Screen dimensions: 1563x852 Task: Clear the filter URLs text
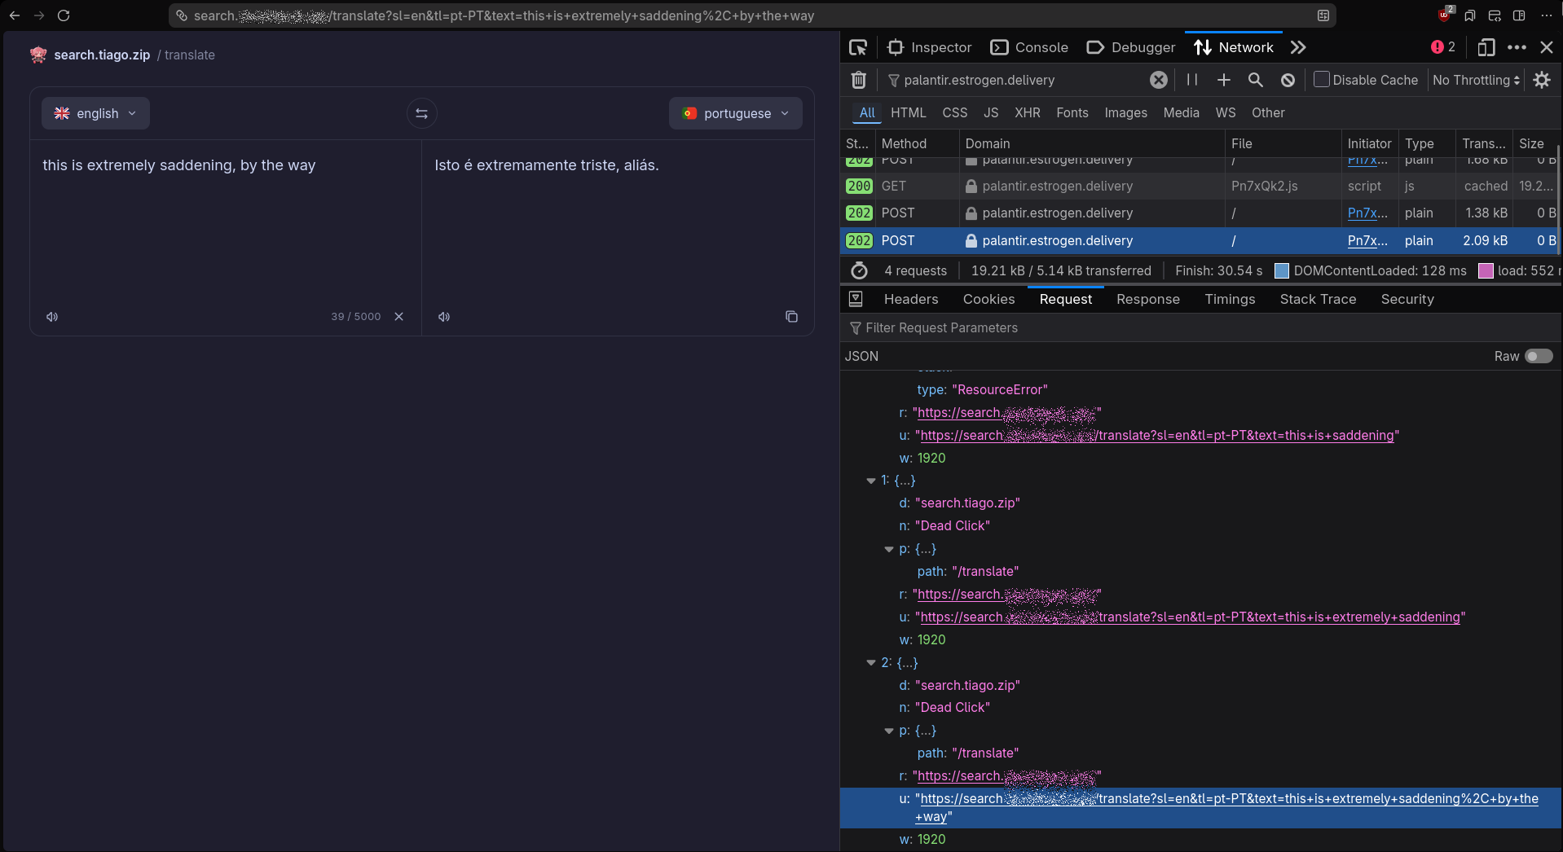(x=1158, y=80)
